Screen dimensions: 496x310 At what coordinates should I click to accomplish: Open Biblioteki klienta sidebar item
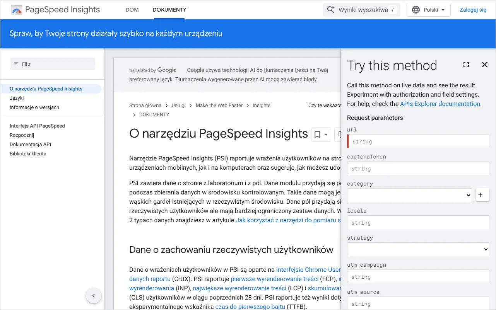(28, 154)
